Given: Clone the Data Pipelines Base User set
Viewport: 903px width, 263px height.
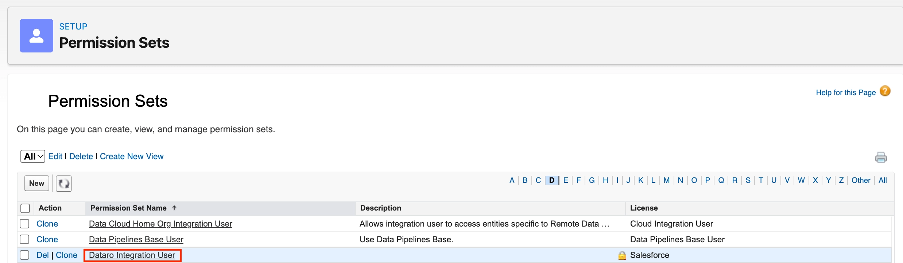Looking at the screenshot, I should [x=47, y=239].
